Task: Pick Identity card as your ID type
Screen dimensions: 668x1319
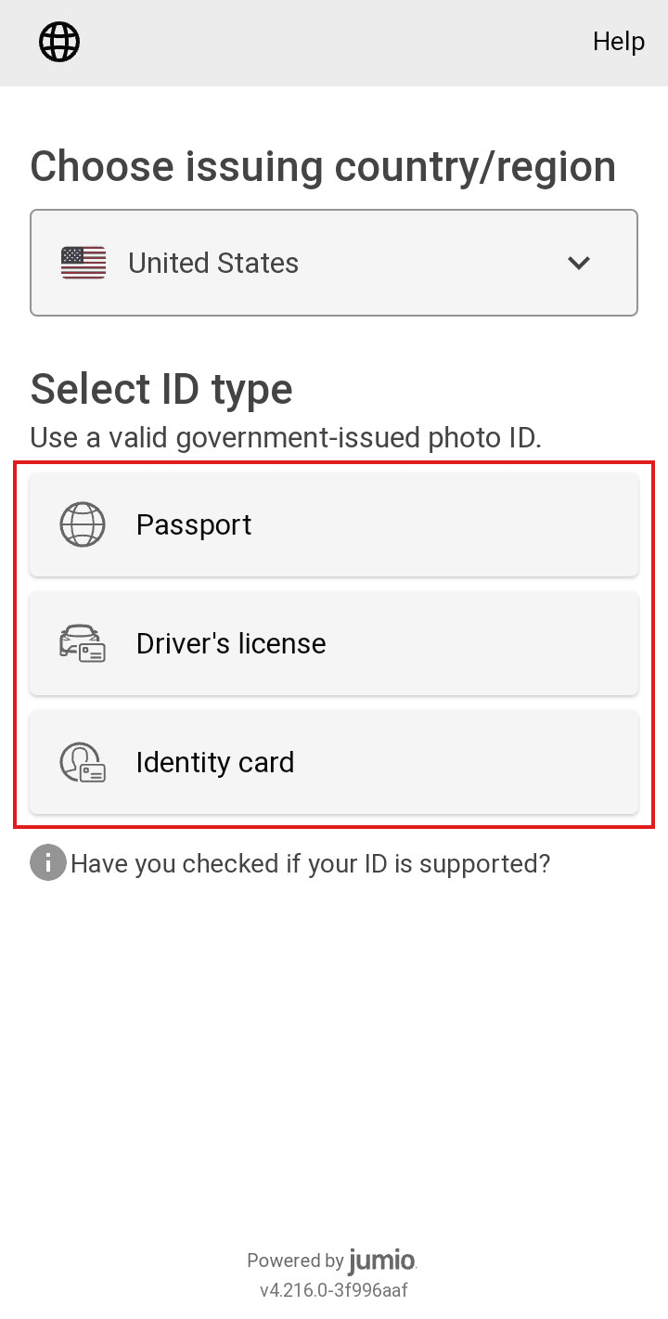Action: [334, 761]
